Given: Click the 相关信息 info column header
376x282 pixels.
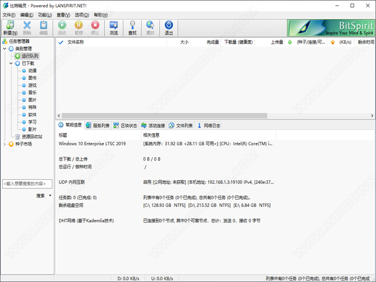Looking at the screenshot, I should click(x=208, y=135).
